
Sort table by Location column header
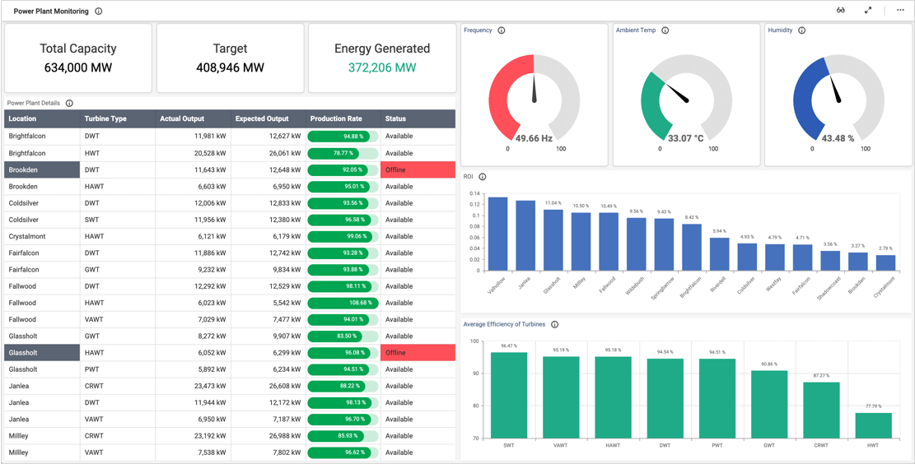pyautogui.click(x=42, y=119)
